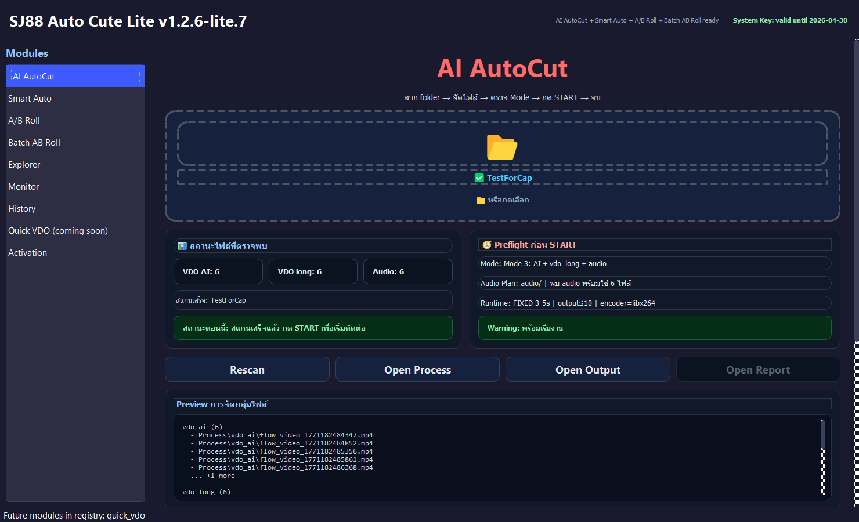Click the Rescan button

coord(247,369)
